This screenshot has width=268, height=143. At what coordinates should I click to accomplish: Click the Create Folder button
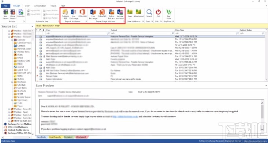click(x=50, y=11)
